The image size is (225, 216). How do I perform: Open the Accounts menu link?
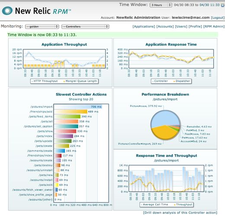click(x=165, y=26)
